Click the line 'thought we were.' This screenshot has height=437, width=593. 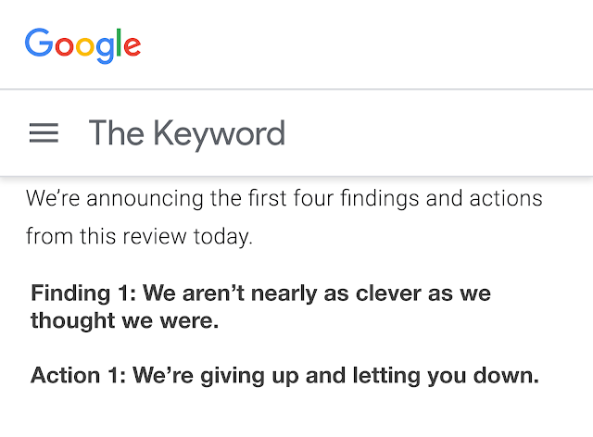click(125, 321)
